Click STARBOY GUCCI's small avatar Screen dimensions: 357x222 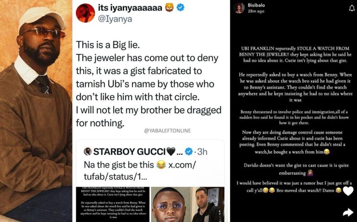point(88,151)
